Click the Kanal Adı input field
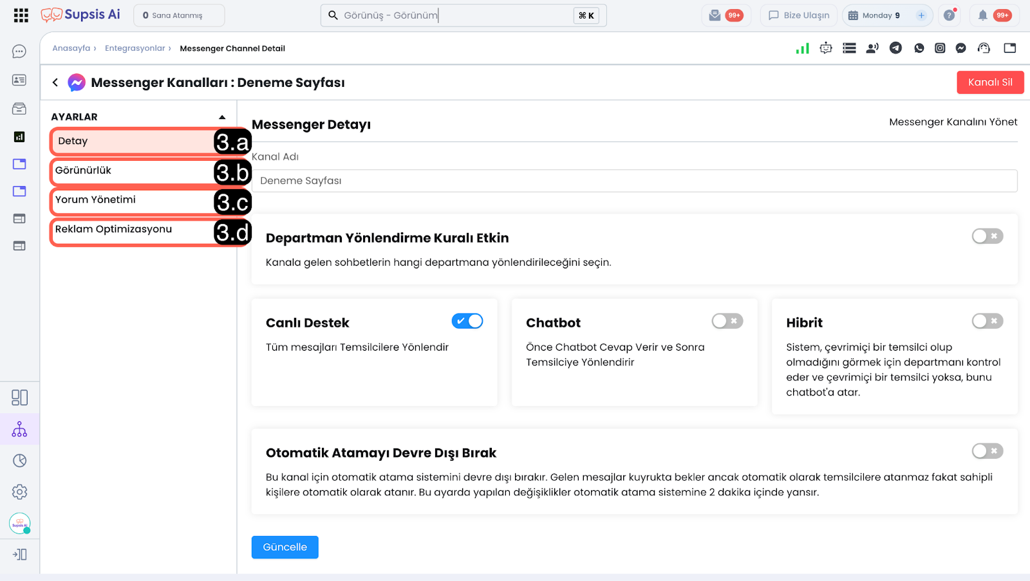Screen dimensions: 1030x581 (634, 181)
